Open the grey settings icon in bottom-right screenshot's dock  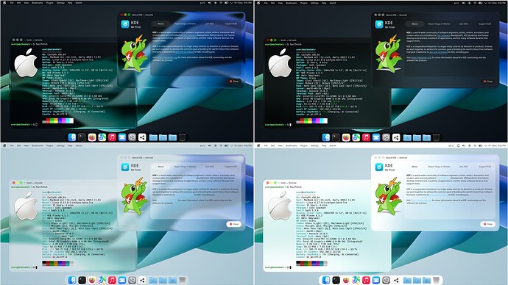(x=386, y=280)
